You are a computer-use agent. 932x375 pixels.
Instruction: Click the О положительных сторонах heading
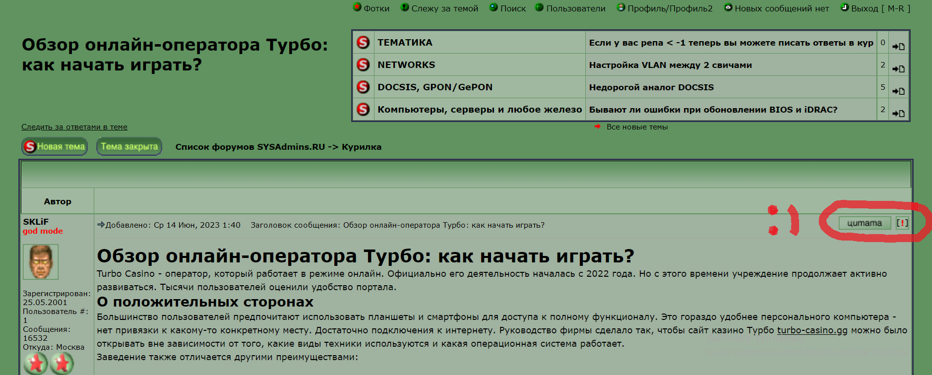(205, 302)
